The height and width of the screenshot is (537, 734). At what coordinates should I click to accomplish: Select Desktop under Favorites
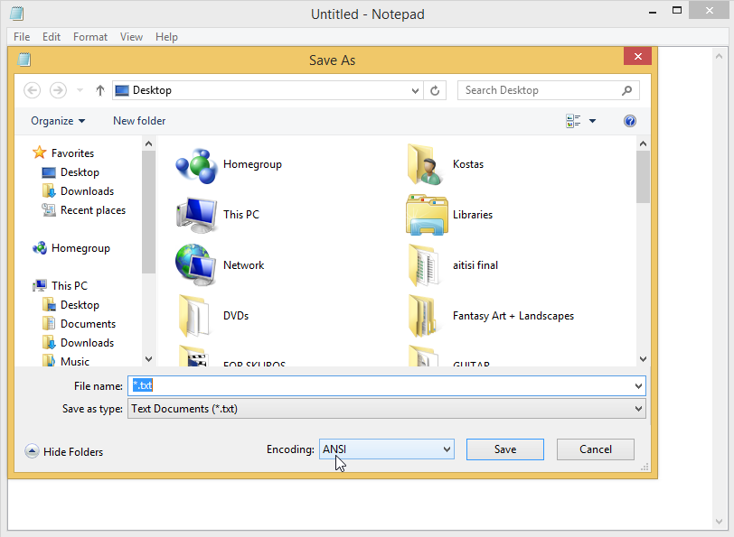click(71, 172)
